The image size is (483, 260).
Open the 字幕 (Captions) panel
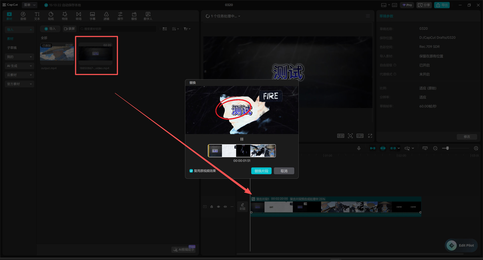[x=92, y=16]
